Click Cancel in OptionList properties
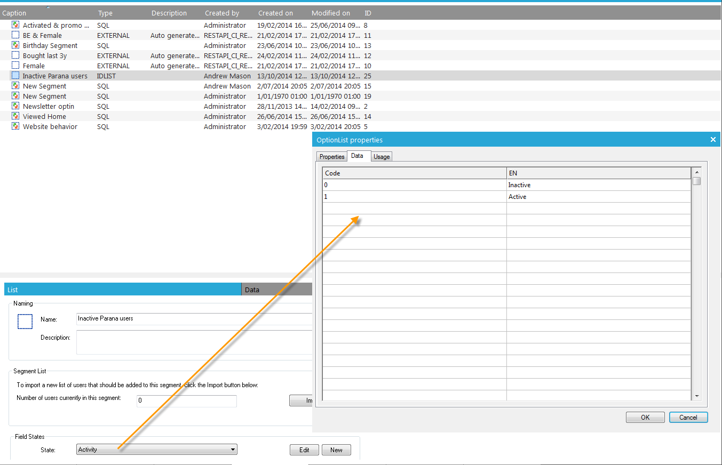Screen dimensions: 722x465 point(688,418)
